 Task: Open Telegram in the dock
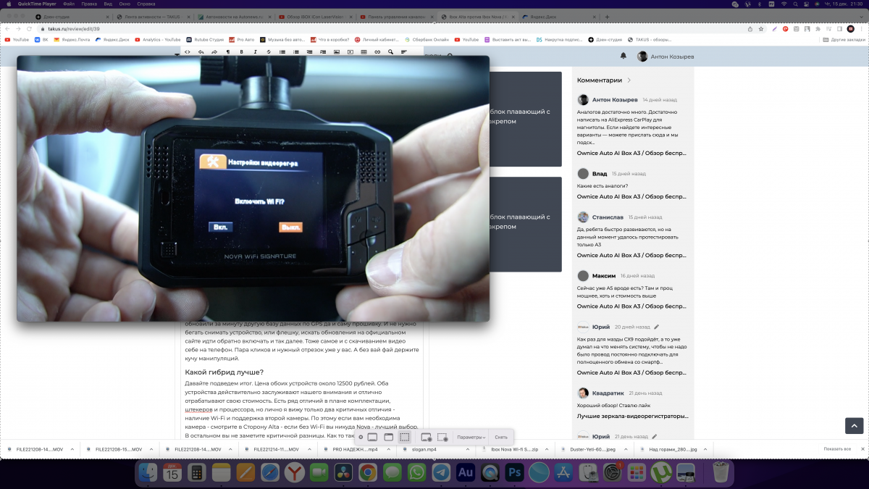click(x=440, y=473)
